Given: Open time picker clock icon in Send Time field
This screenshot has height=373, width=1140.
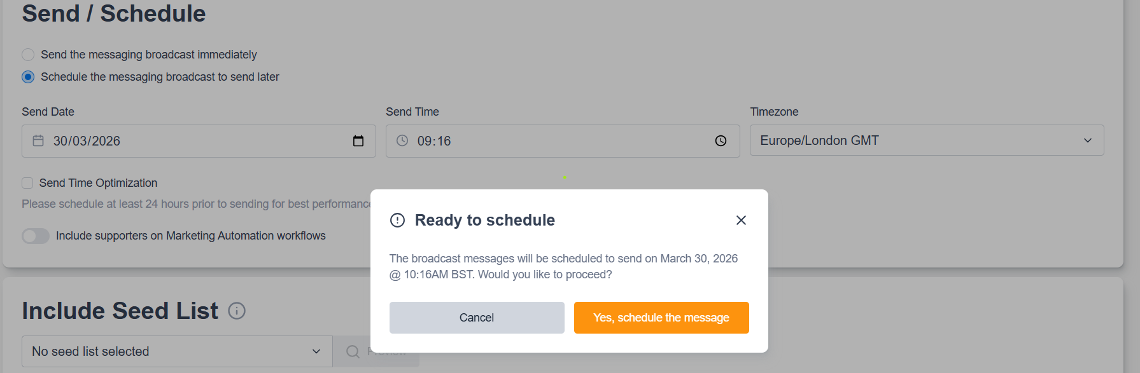Looking at the screenshot, I should coord(720,141).
